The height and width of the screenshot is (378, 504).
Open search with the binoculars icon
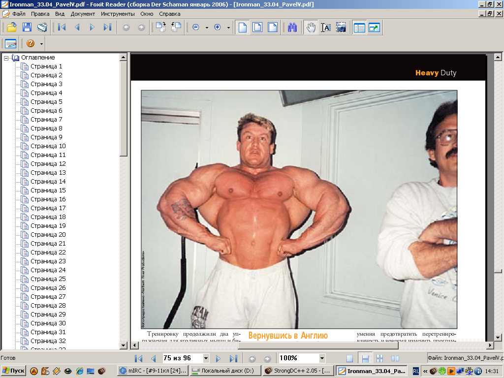292,28
